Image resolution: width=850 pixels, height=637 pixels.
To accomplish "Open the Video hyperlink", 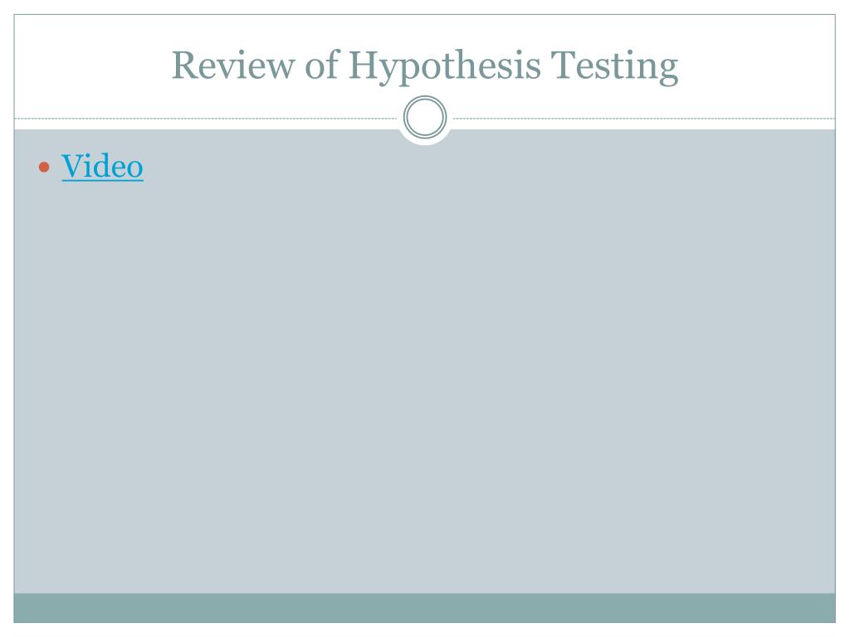I will pos(102,166).
